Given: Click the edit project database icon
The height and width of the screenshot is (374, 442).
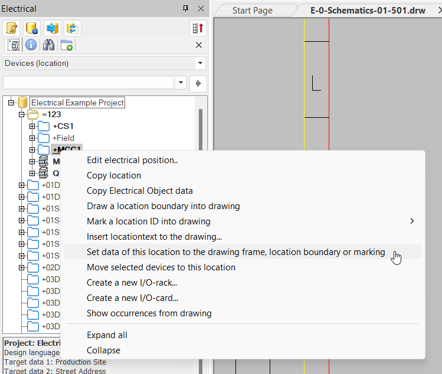Looking at the screenshot, I should pos(11,28).
